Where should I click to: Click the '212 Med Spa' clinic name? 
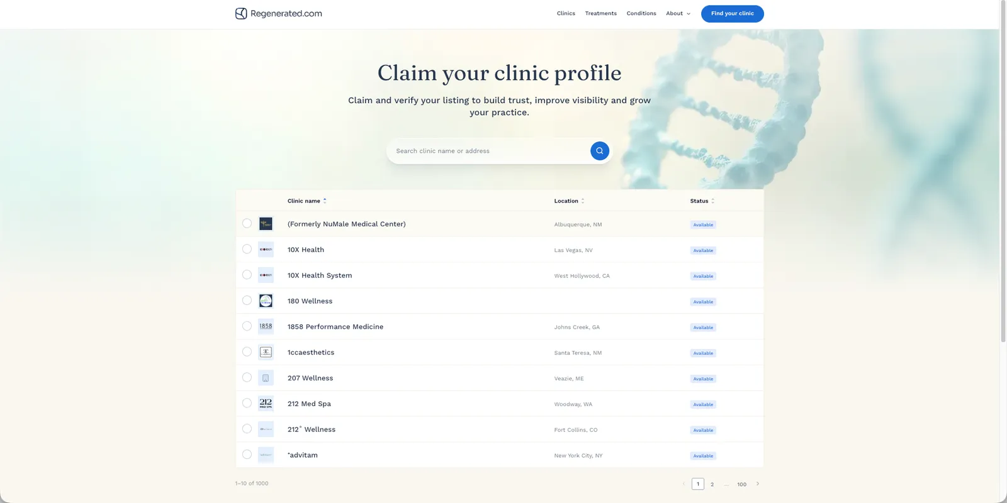pos(309,404)
